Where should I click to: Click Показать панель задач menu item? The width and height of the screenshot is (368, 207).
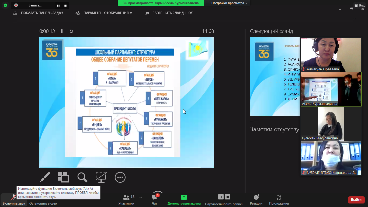pyautogui.click(x=38, y=13)
